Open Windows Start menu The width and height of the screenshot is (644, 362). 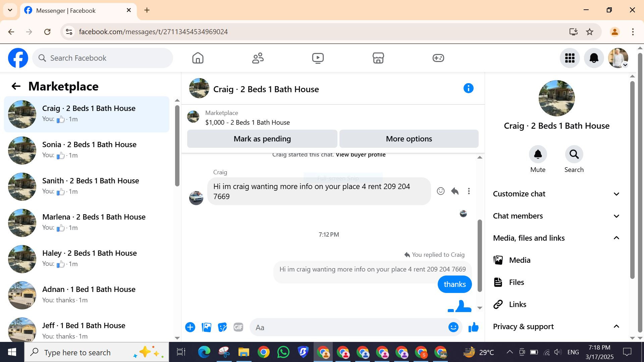click(12, 352)
